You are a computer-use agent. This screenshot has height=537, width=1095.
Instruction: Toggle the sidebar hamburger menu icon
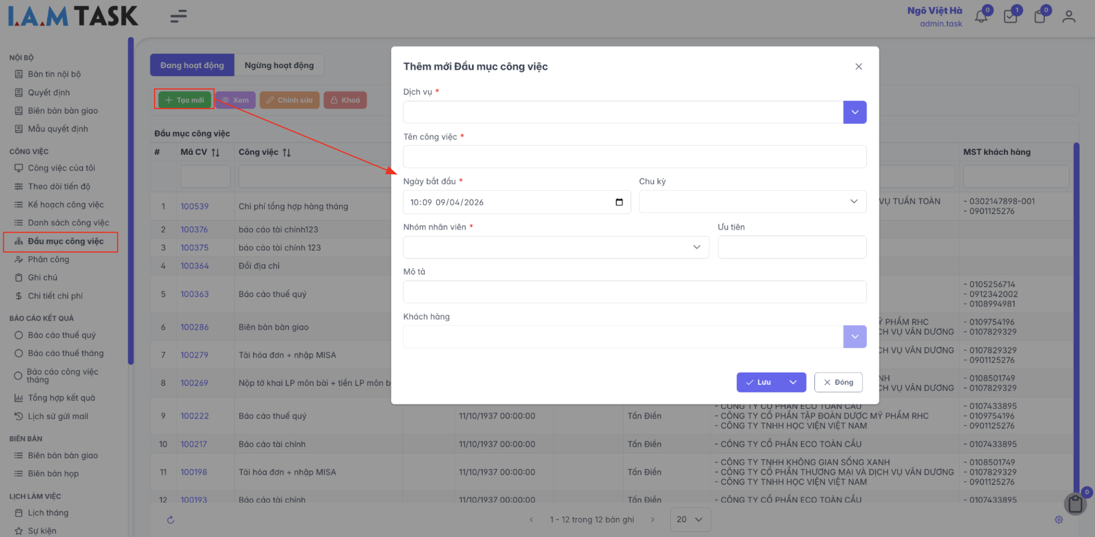(x=178, y=16)
